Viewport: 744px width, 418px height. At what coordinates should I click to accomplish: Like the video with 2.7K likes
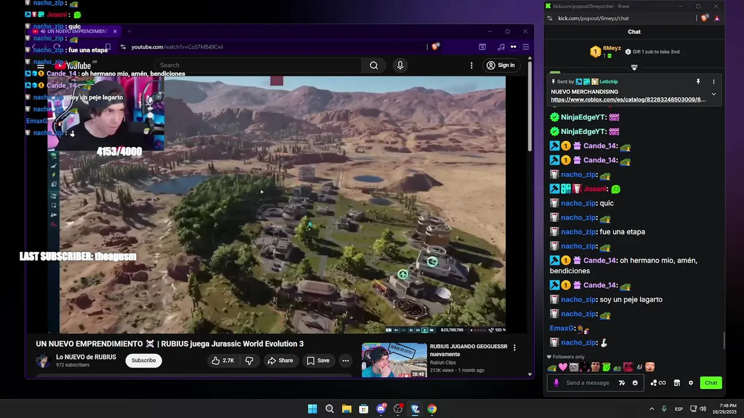click(x=223, y=361)
